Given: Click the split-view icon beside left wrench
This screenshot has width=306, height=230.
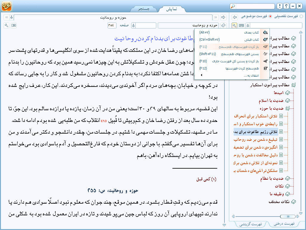Looking at the screenshot, I should [14, 25].
